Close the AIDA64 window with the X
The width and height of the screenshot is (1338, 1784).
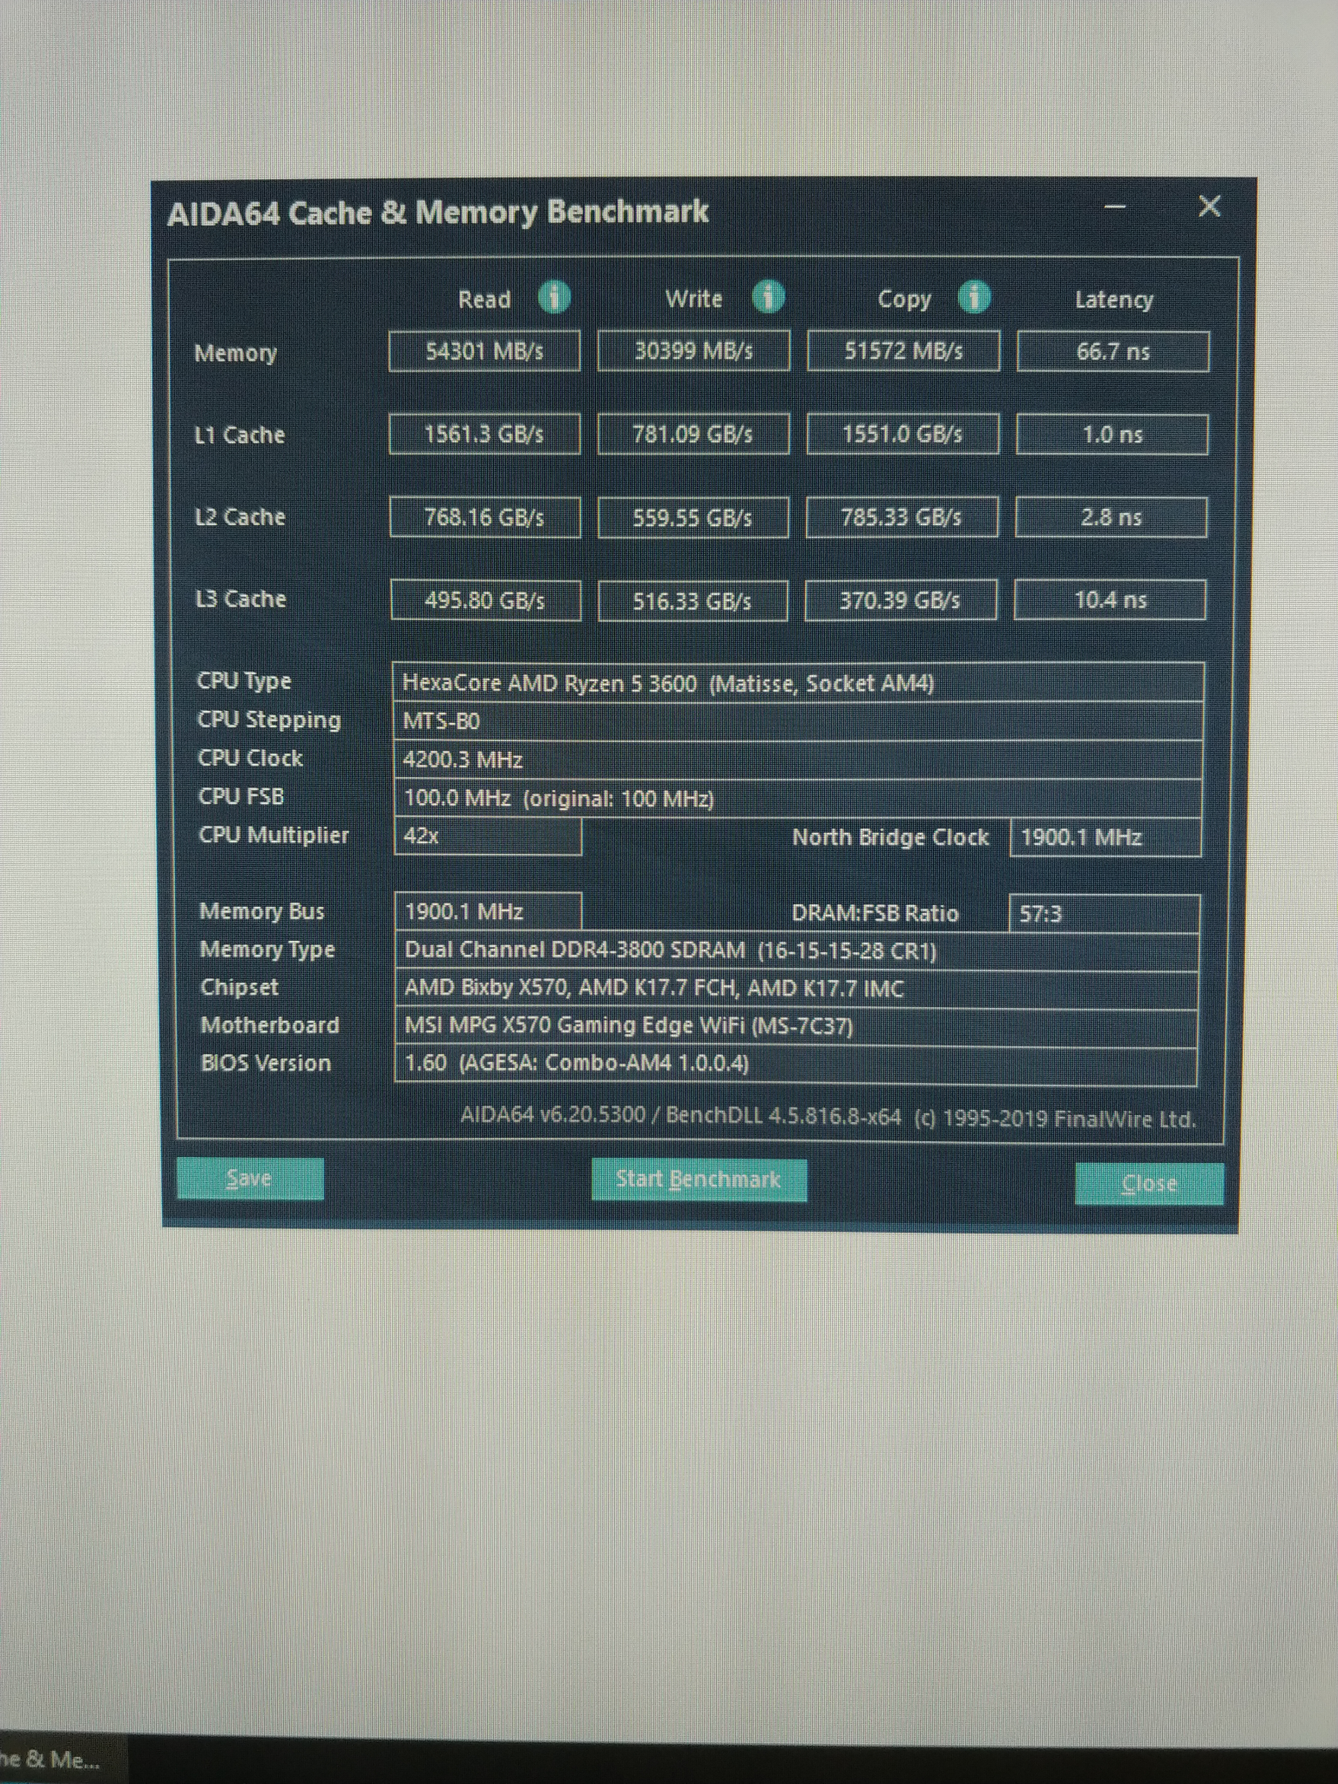coord(1209,206)
